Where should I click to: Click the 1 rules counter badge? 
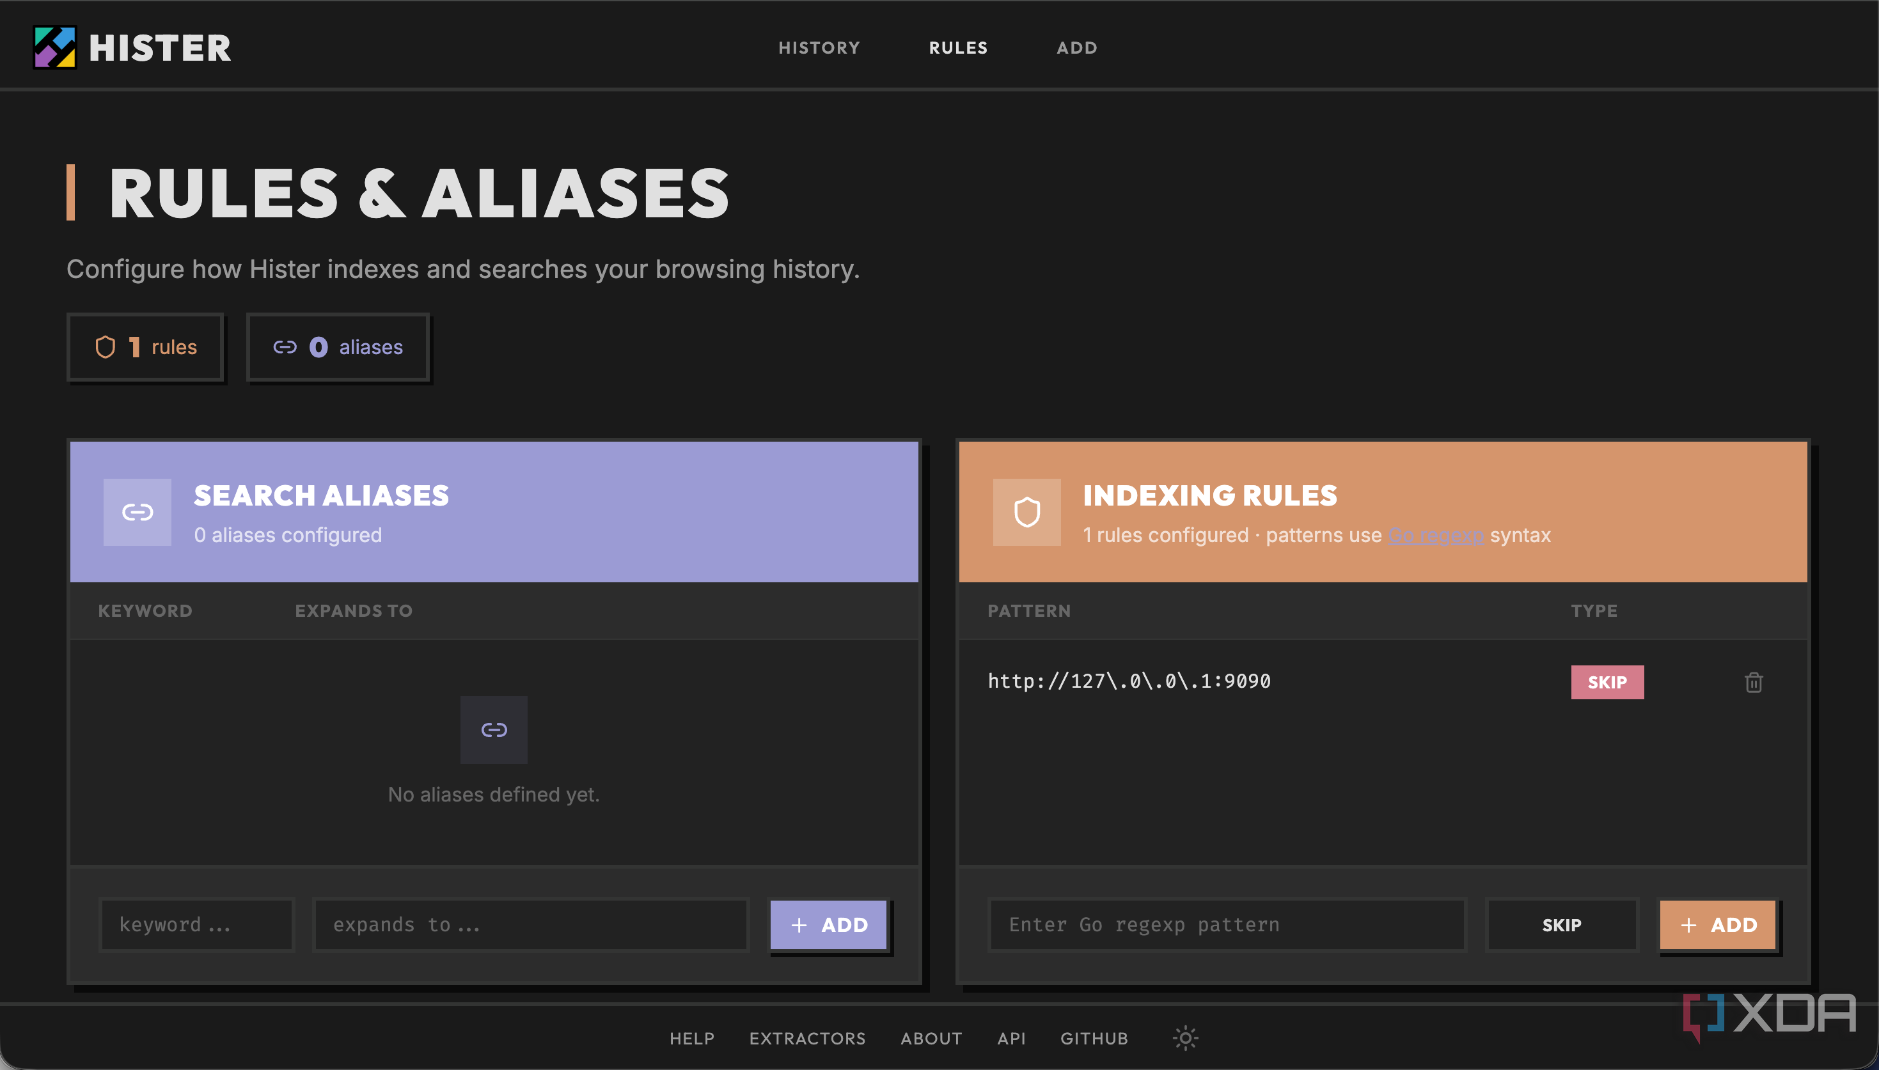[146, 347]
